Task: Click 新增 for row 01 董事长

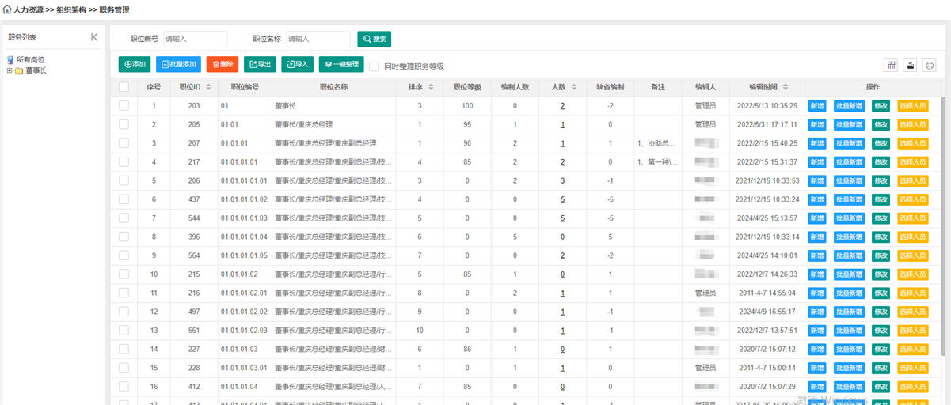Action: 816,105
